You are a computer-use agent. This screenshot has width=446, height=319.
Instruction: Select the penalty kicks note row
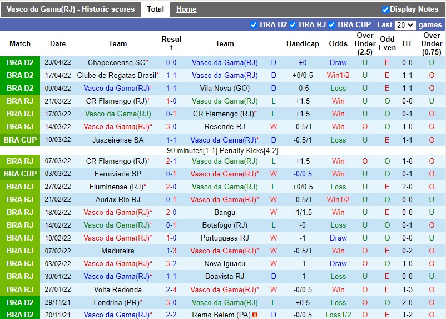pos(222,151)
